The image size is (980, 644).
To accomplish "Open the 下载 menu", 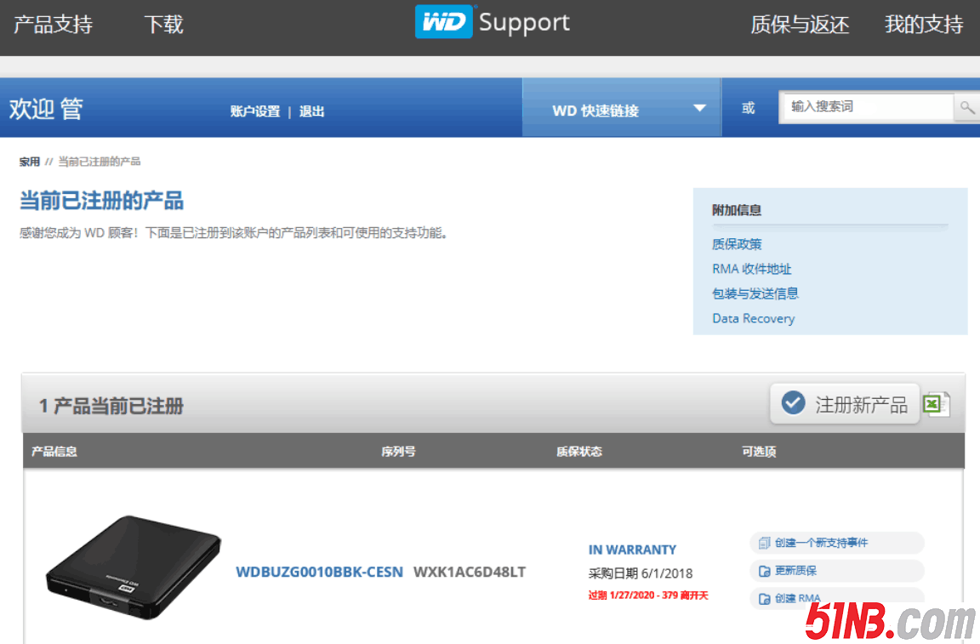I will [x=163, y=25].
